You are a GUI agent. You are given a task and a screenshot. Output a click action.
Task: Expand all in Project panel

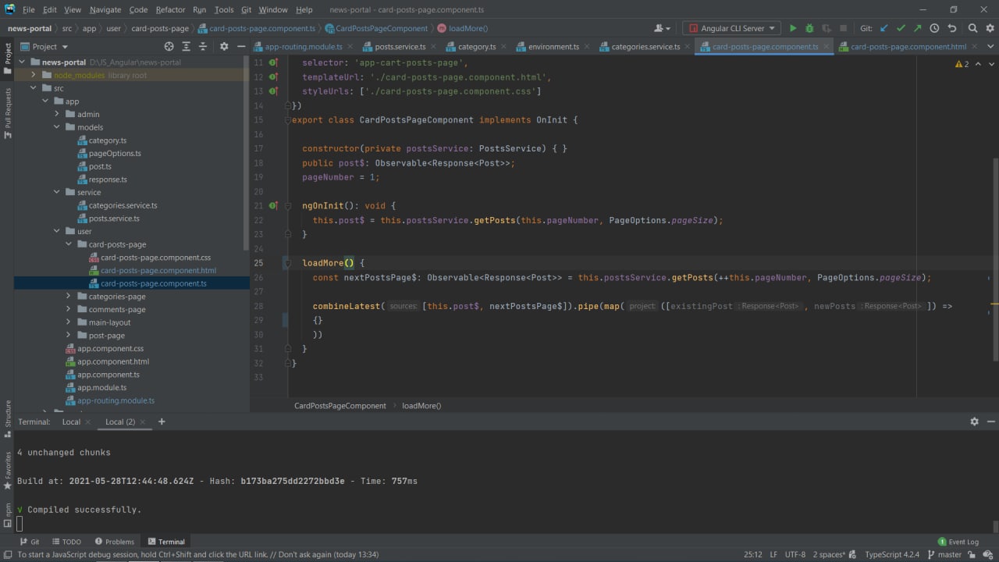186,46
